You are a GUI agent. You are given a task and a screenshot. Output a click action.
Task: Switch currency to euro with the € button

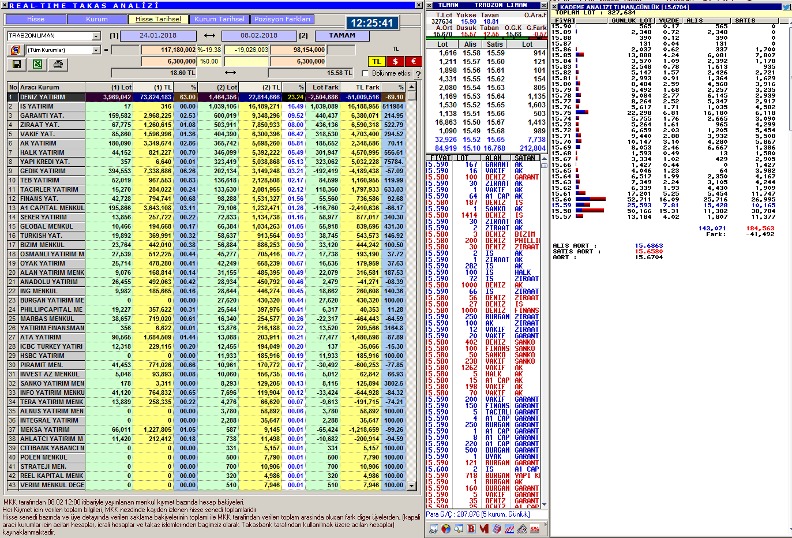point(413,61)
